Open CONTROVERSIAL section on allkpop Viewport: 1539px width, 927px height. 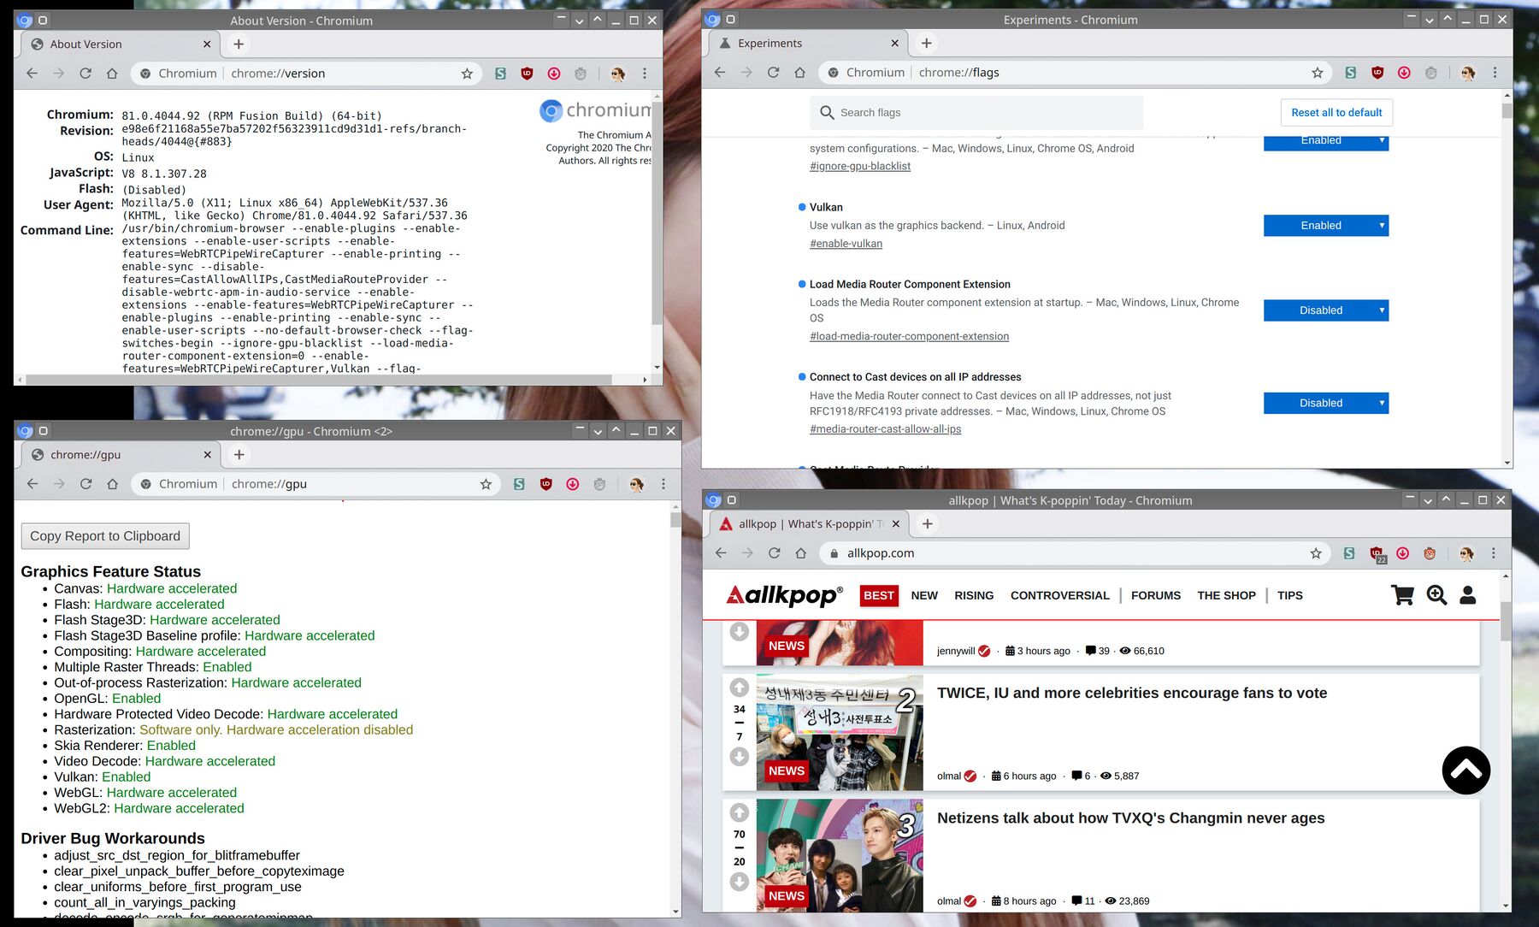pos(1060,595)
